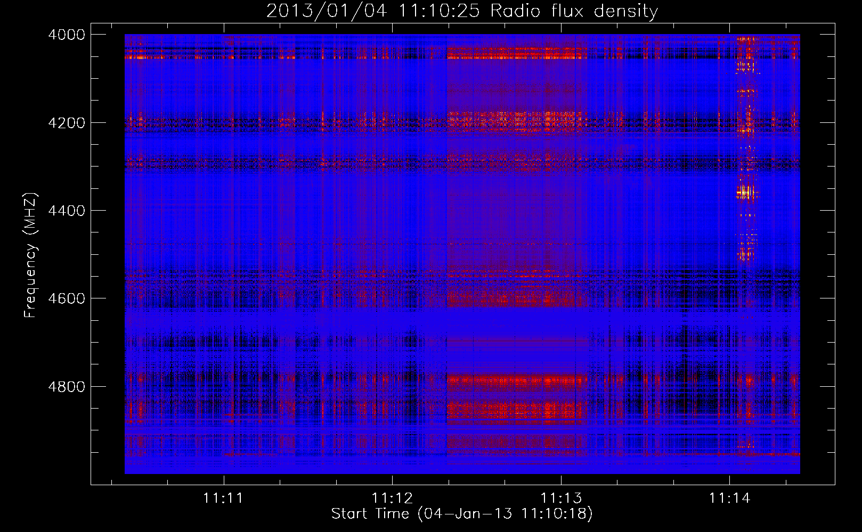Click the 11:11 time tick label
862x532 pixels.
click(223, 498)
